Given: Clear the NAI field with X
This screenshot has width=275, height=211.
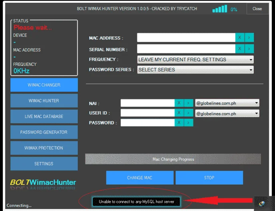Looking at the screenshot, I should coord(179,103).
